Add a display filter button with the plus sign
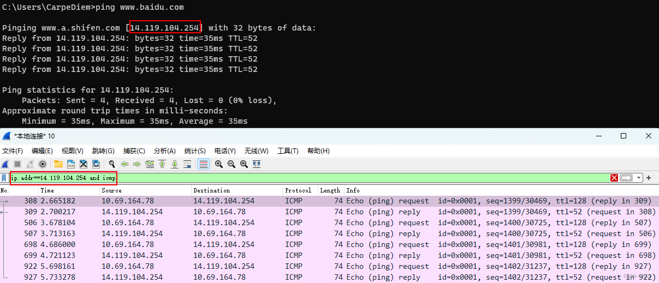Image resolution: width=659 pixels, height=283 pixels. tap(649, 178)
